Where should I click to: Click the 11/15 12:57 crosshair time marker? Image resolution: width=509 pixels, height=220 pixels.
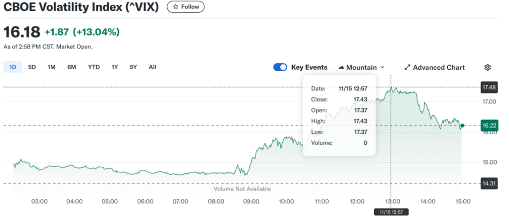[x=391, y=212]
